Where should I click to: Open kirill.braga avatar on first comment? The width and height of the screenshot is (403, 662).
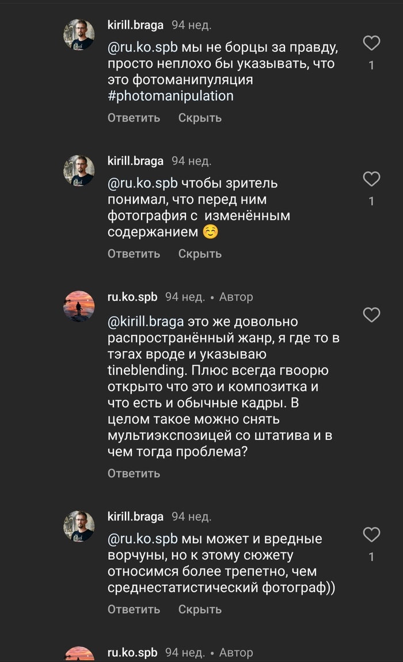pos(78,35)
